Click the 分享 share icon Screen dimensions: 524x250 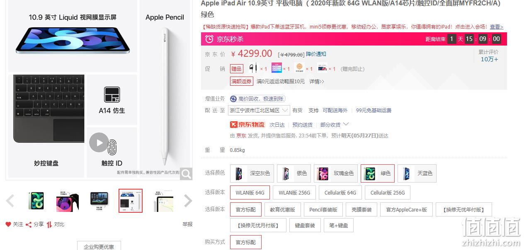(x=29, y=224)
